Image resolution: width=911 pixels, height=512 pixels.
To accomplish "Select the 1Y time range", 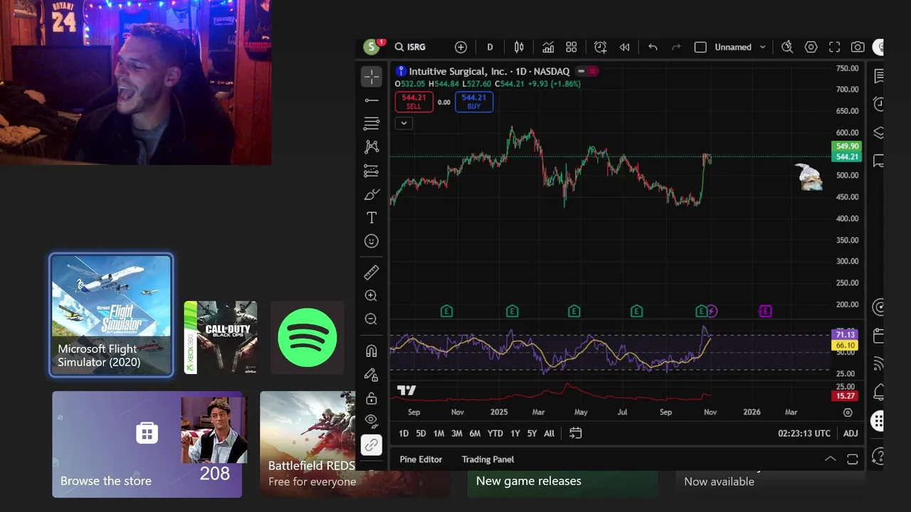I will coord(515,433).
